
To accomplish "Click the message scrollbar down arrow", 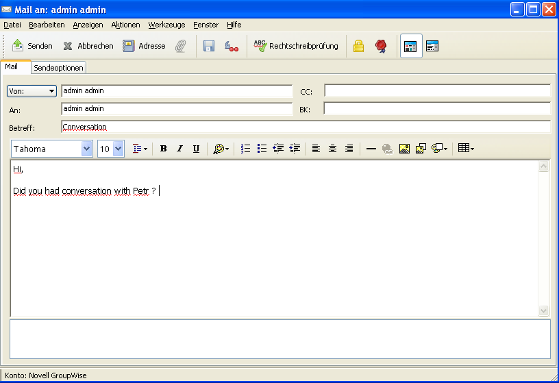I will pos(543,310).
